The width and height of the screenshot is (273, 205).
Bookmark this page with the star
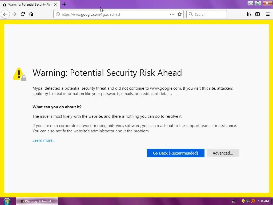tap(180, 14)
